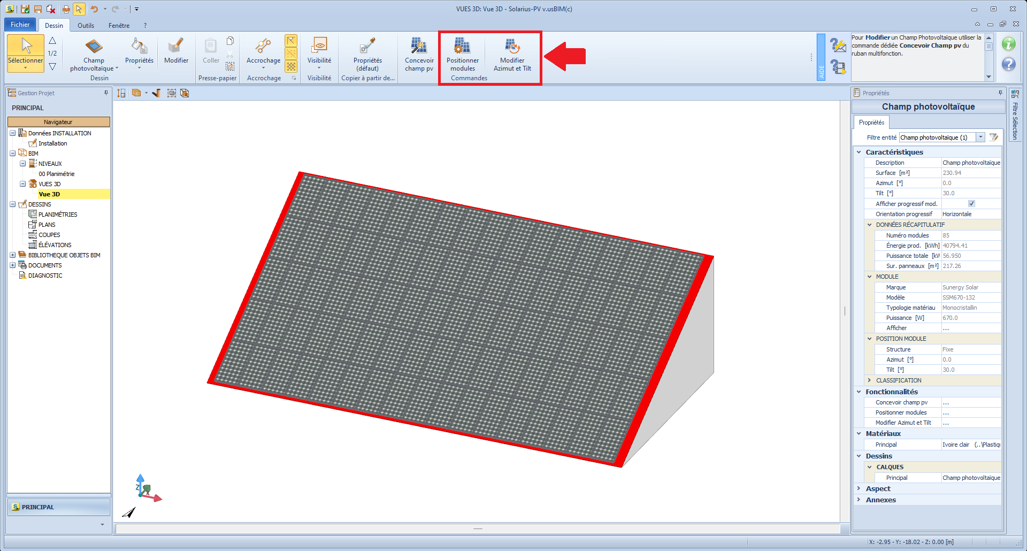Click the next page down triangle

52,66
